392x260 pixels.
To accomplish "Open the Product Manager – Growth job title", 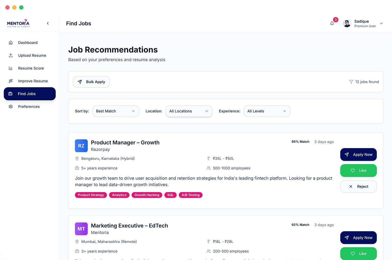I will [125, 143].
